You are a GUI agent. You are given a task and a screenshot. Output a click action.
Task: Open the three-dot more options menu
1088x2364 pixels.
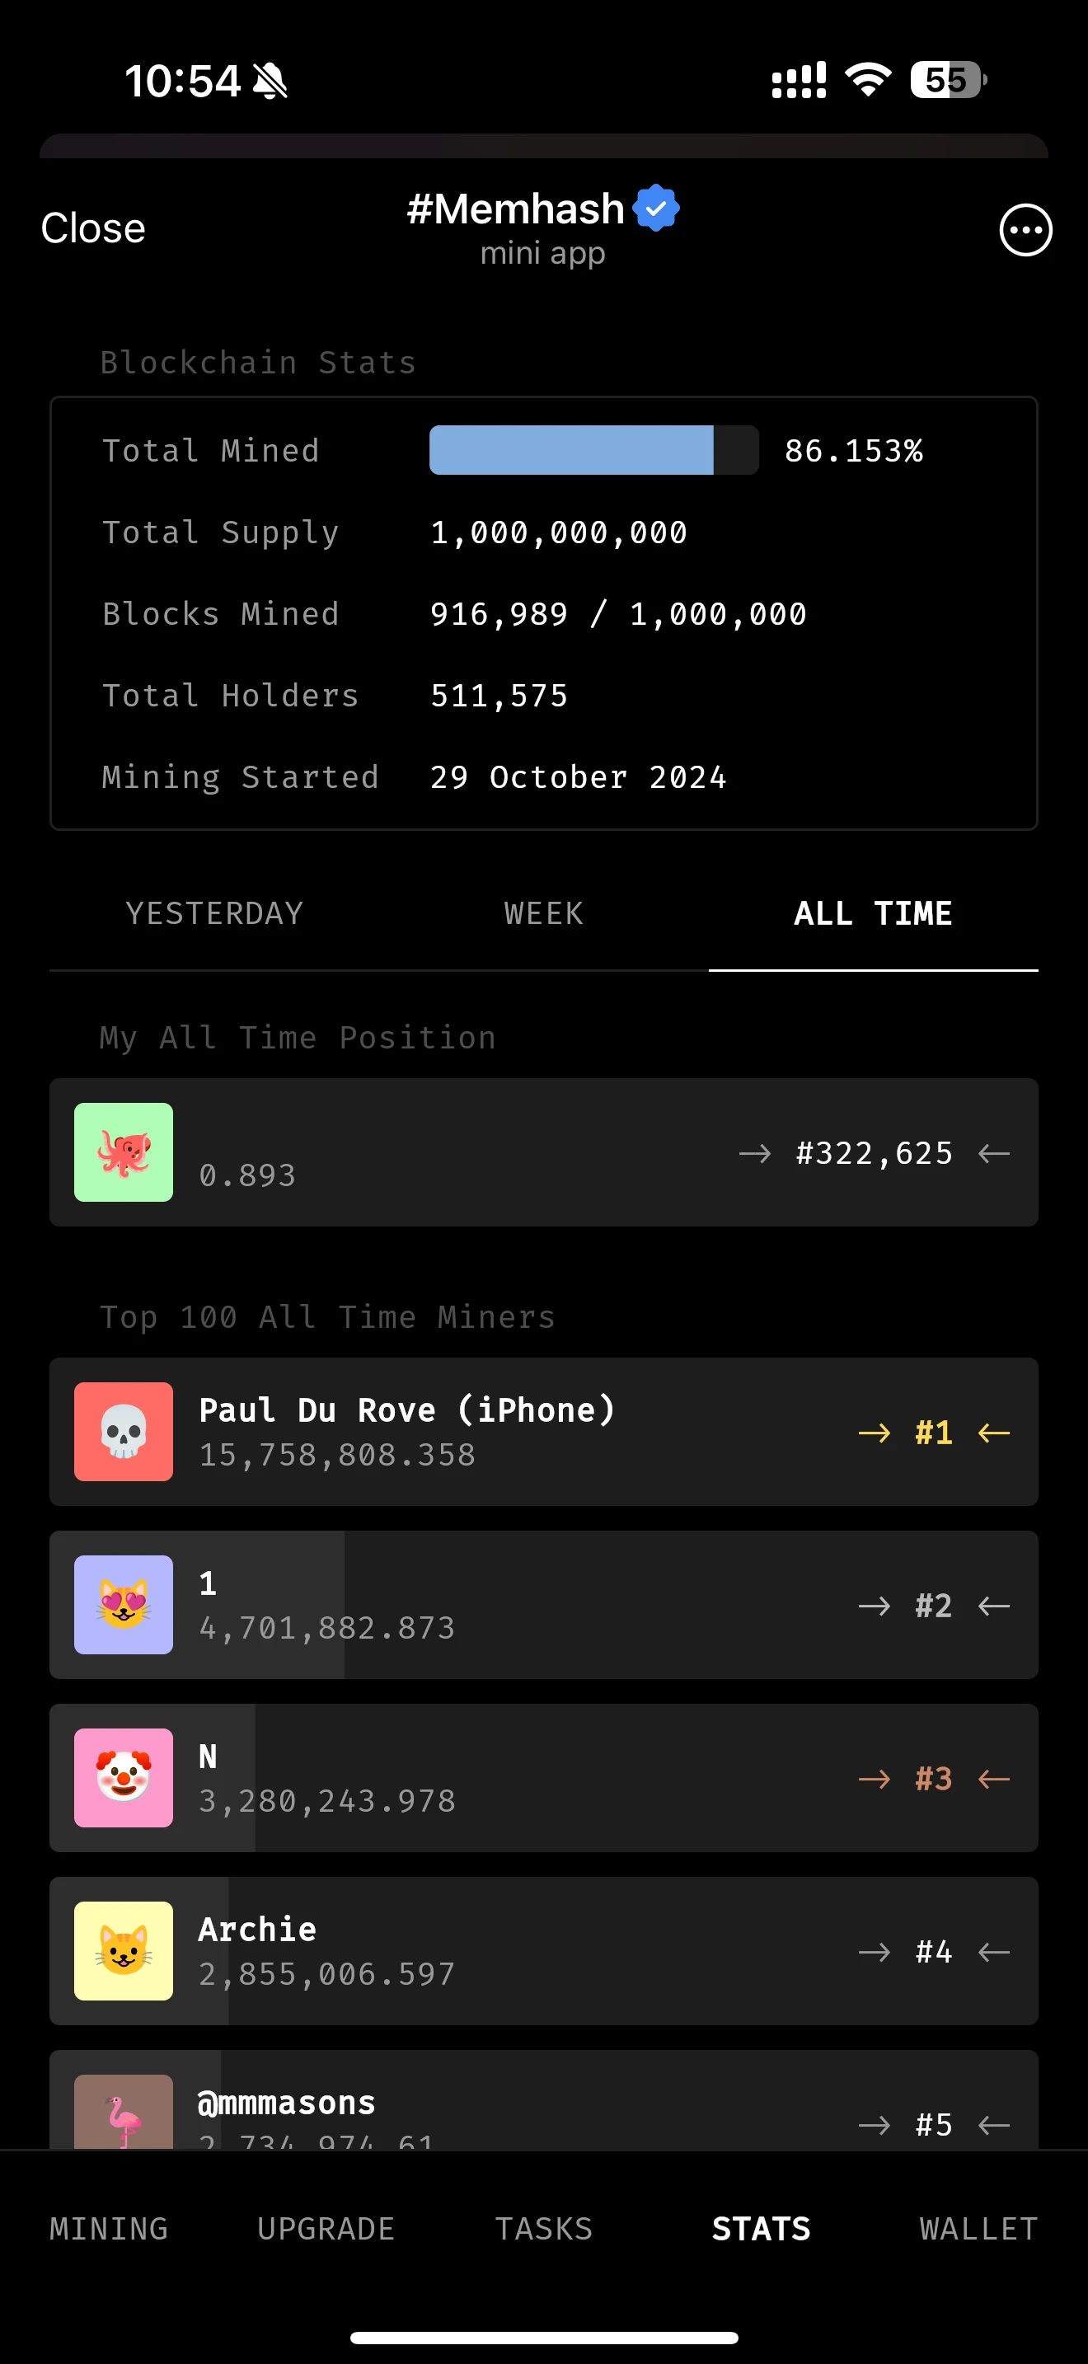click(x=1025, y=229)
